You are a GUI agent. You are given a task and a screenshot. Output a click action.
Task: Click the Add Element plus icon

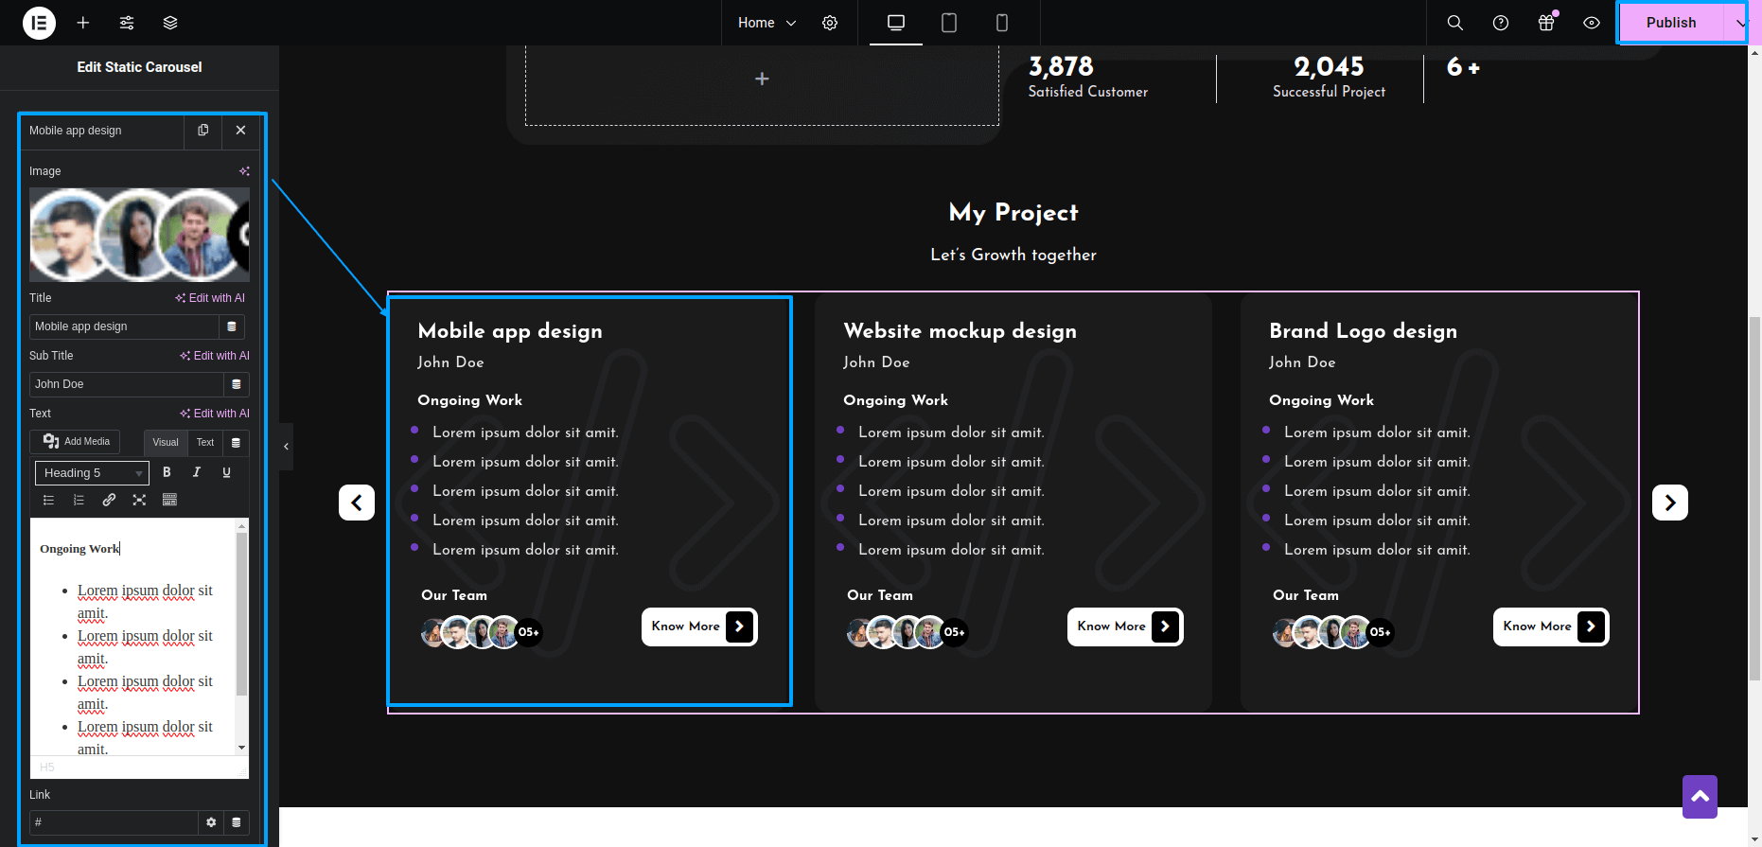[83, 23]
